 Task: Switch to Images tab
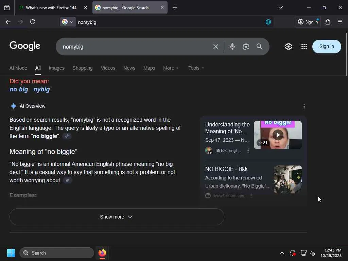click(57, 68)
